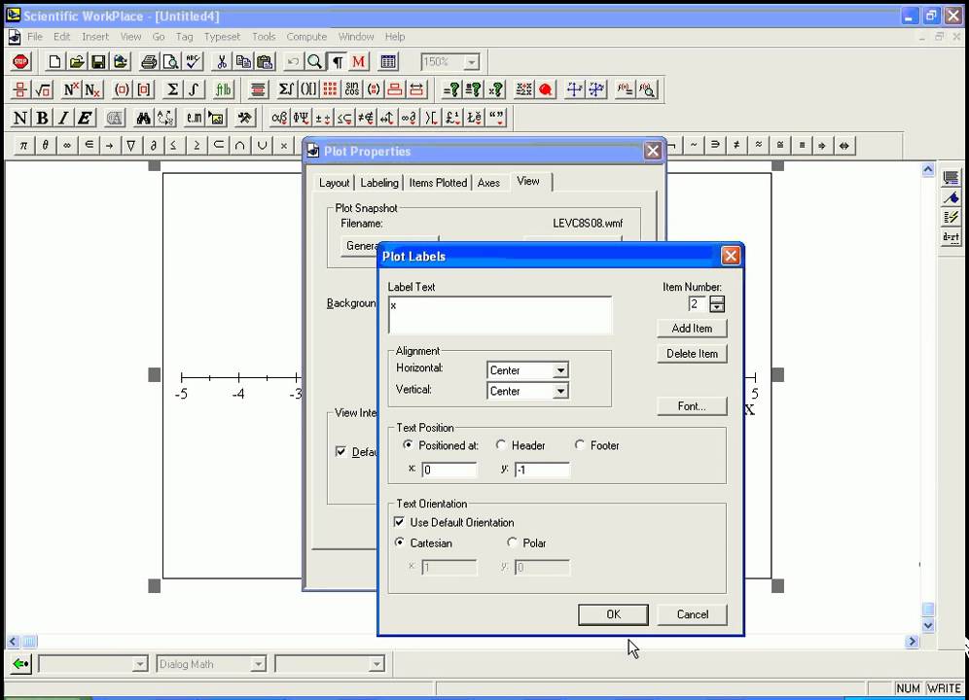Switch to Axes tab
This screenshot has height=700, width=969.
click(x=488, y=183)
